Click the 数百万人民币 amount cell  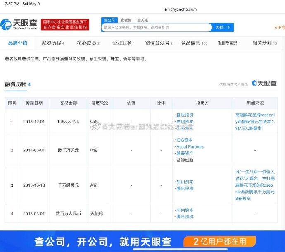point(68,214)
